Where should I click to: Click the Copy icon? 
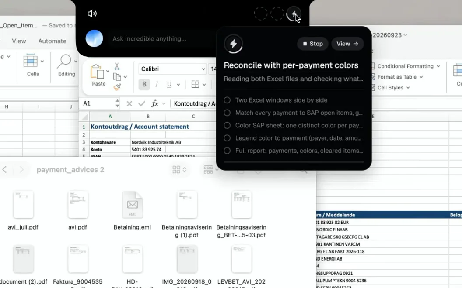pos(117,77)
